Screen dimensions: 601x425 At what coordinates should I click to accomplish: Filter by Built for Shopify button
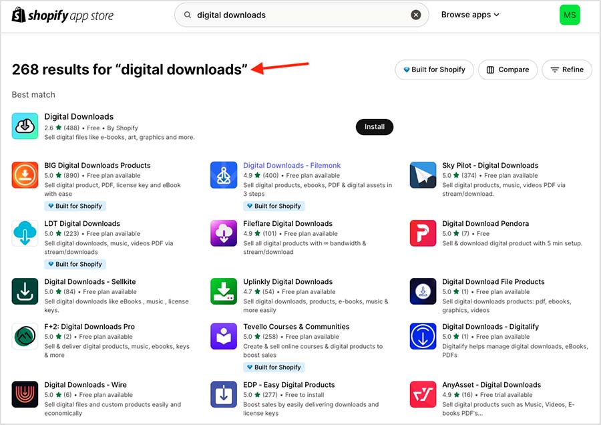(x=434, y=69)
